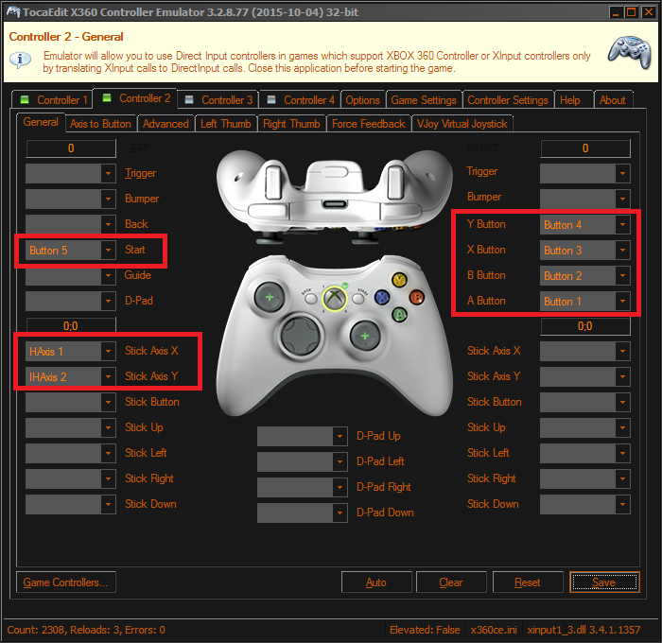The image size is (662, 643).
Task: Open the About tab
Action: point(613,100)
